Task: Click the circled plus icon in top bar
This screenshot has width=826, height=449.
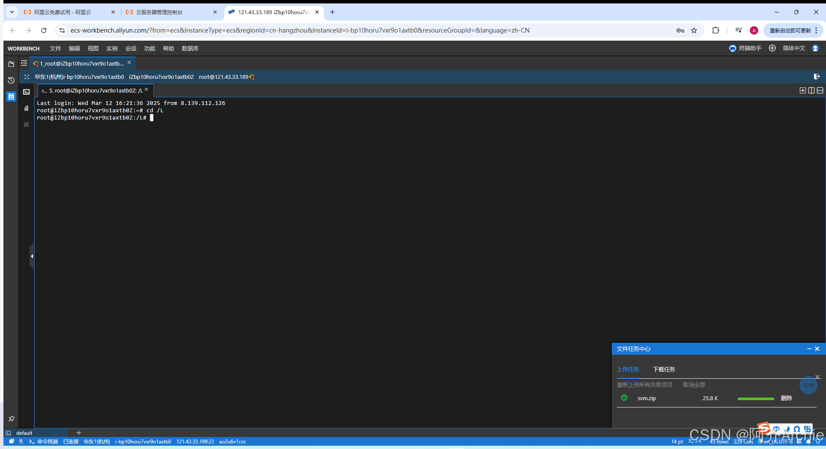Action: 772,48
